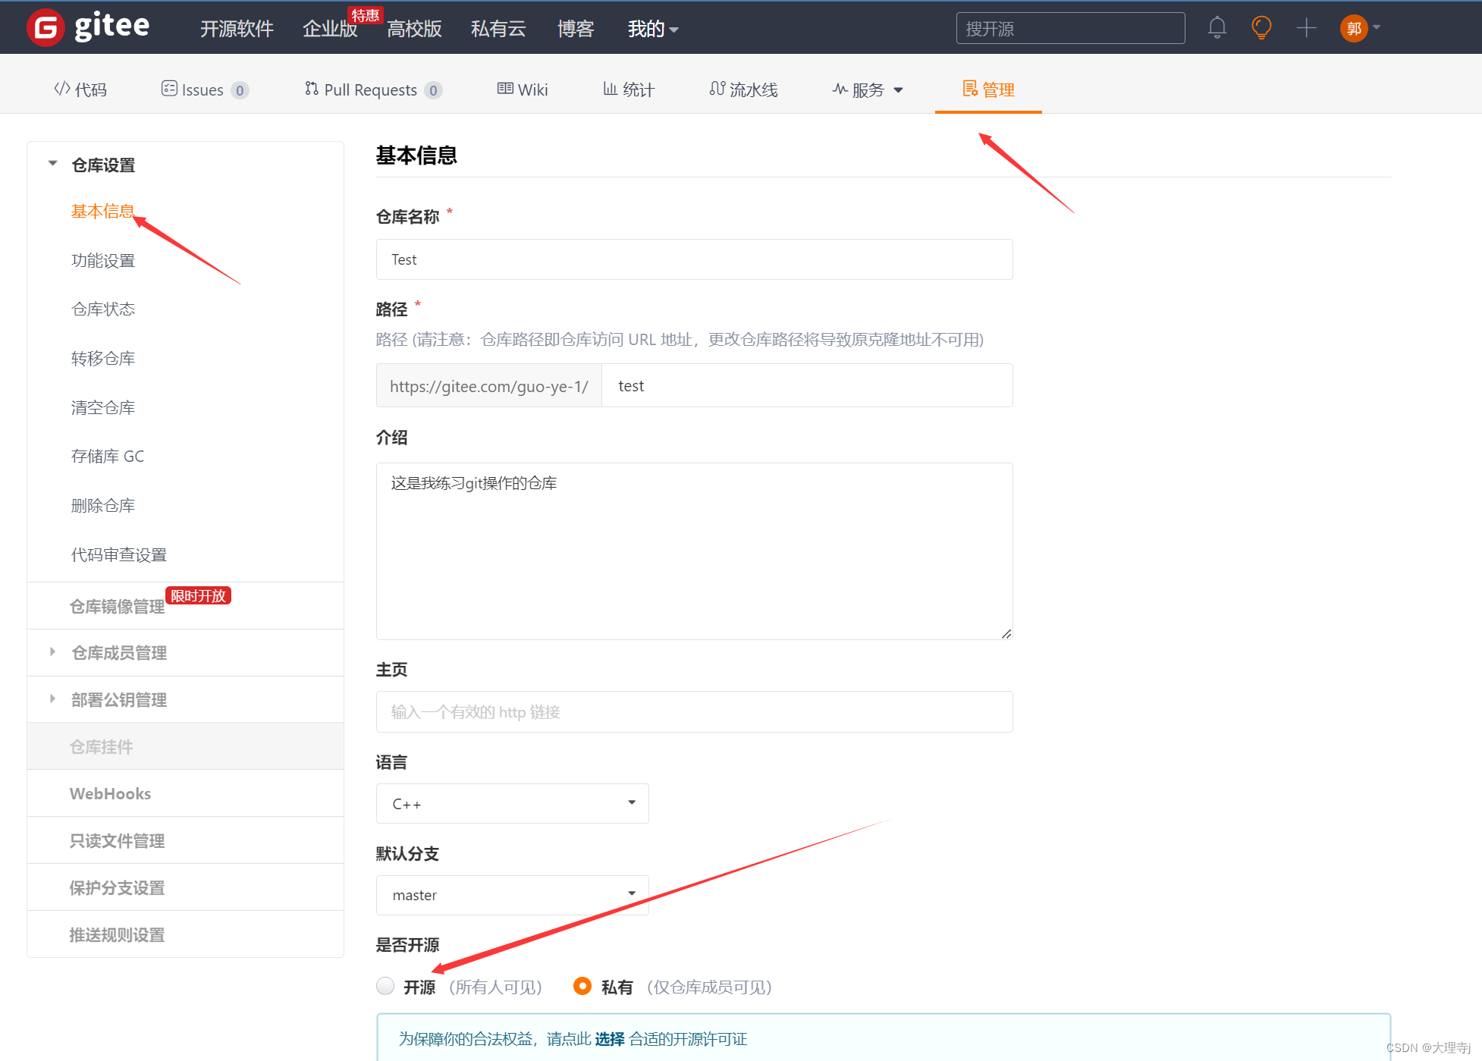Open 推送规则设置 in the sidebar

point(117,934)
